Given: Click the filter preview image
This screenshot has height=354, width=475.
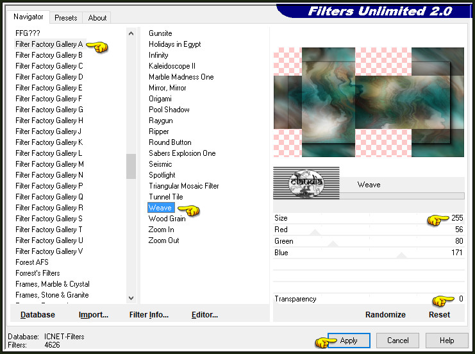Looking at the screenshot, I should point(369,102).
